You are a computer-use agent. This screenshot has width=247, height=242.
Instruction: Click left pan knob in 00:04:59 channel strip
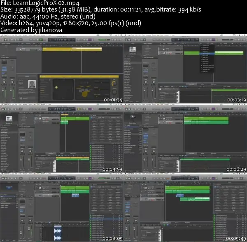(22, 151)
